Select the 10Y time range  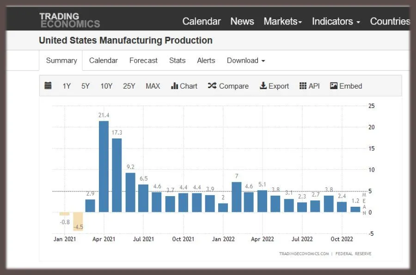click(x=106, y=86)
